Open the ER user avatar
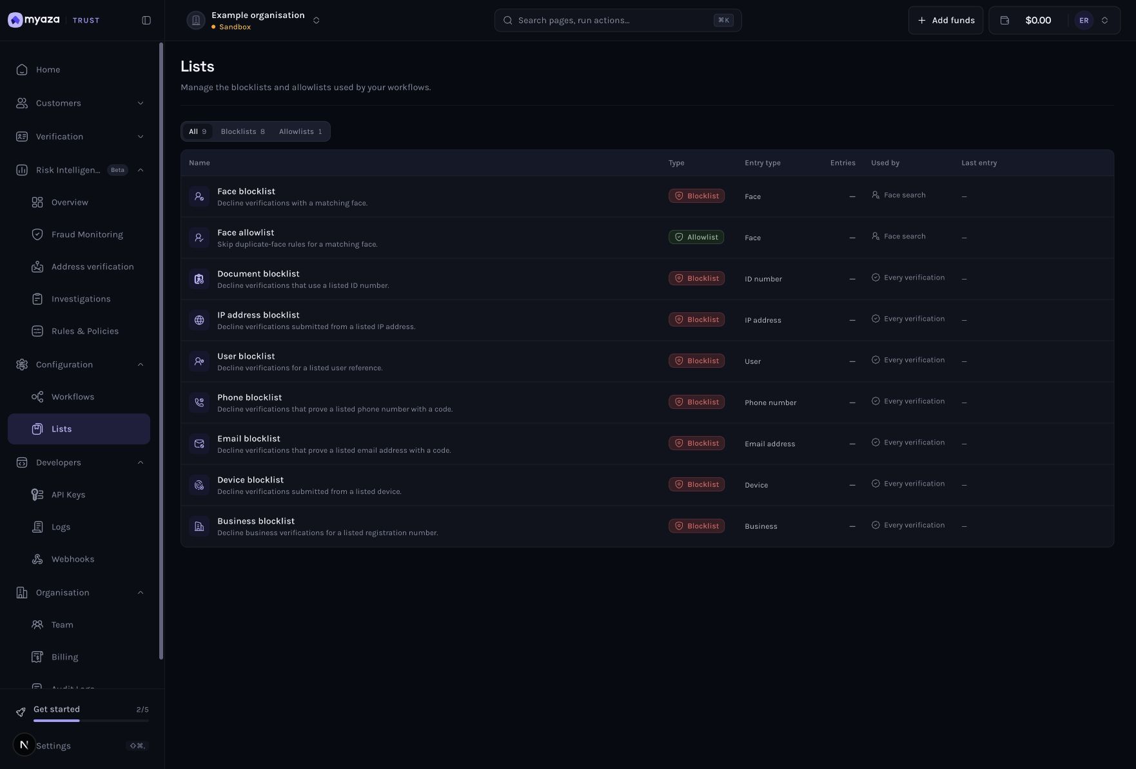 click(x=1084, y=20)
